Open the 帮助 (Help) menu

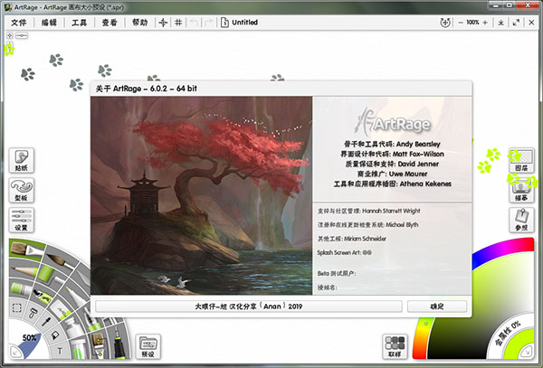[x=139, y=21]
